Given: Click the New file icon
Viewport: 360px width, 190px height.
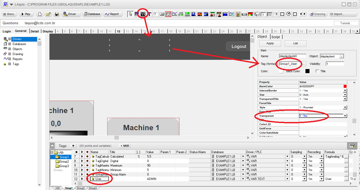Looking at the screenshot, I should click(x=39, y=14).
